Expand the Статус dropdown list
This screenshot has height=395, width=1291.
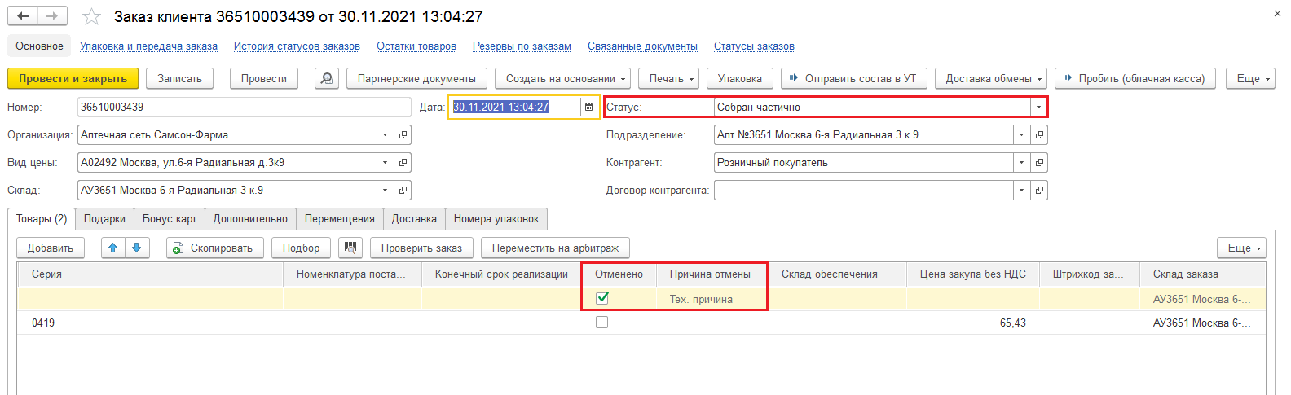tap(1038, 107)
